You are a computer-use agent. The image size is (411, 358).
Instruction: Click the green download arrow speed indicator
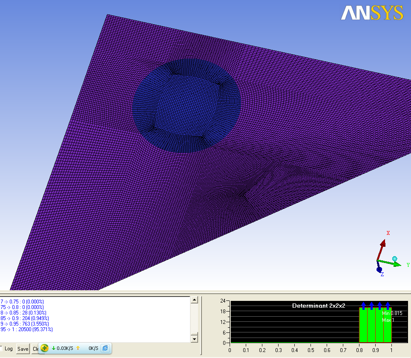click(x=54, y=348)
